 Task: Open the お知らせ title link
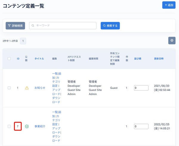[40, 88]
